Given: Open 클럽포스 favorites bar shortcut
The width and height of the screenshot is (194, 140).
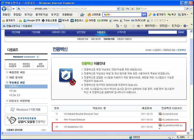Looking at the screenshot, I should [77, 20].
